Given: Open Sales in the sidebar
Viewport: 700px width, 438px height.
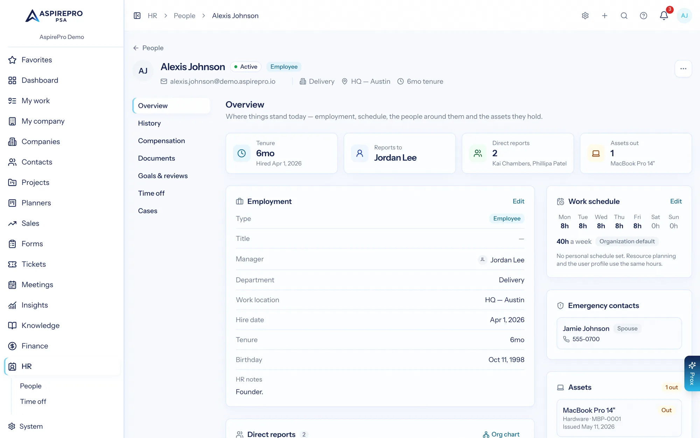Looking at the screenshot, I should pyautogui.click(x=62, y=223).
